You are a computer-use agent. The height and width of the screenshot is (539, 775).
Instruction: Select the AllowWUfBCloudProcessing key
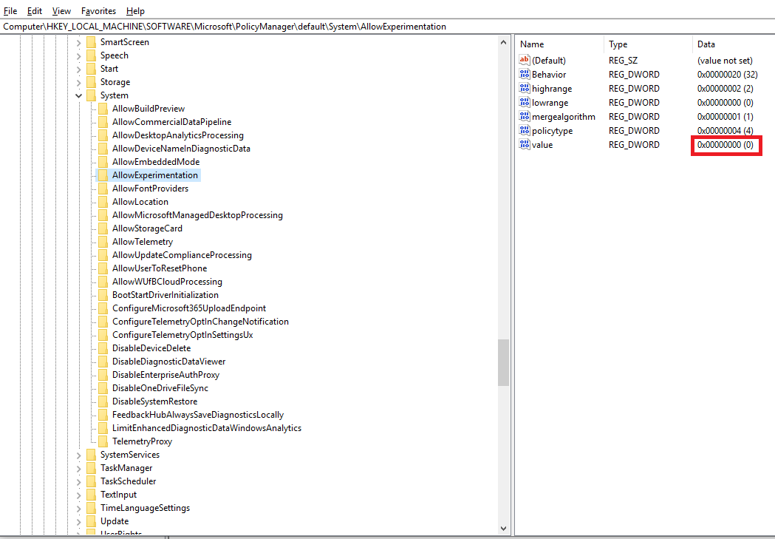pyautogui.click(x=167, y=282)
